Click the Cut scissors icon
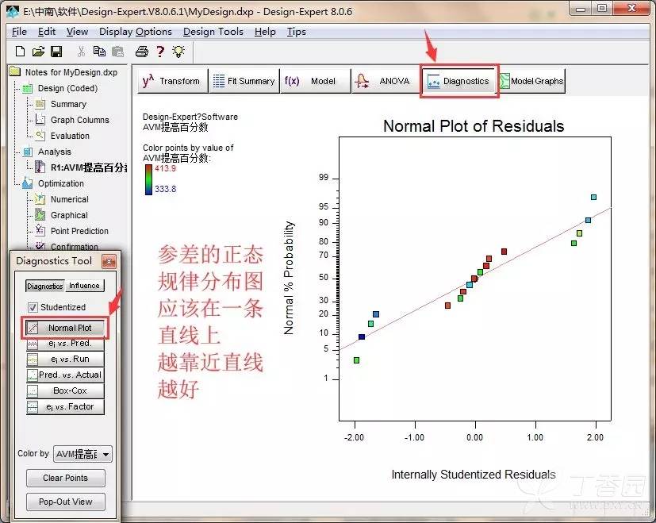 (x=81, y=51)
